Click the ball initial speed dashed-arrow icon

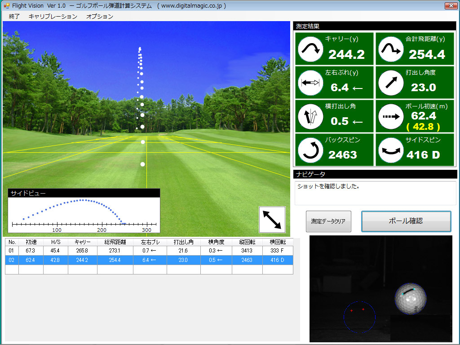[391, 116]
